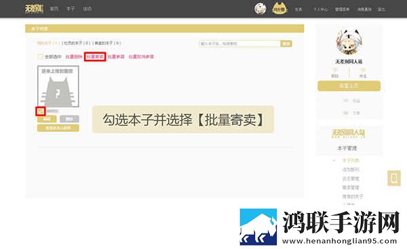407x249 pixels.
Task: Click the 批量删除 link
Action: [74, 56]
